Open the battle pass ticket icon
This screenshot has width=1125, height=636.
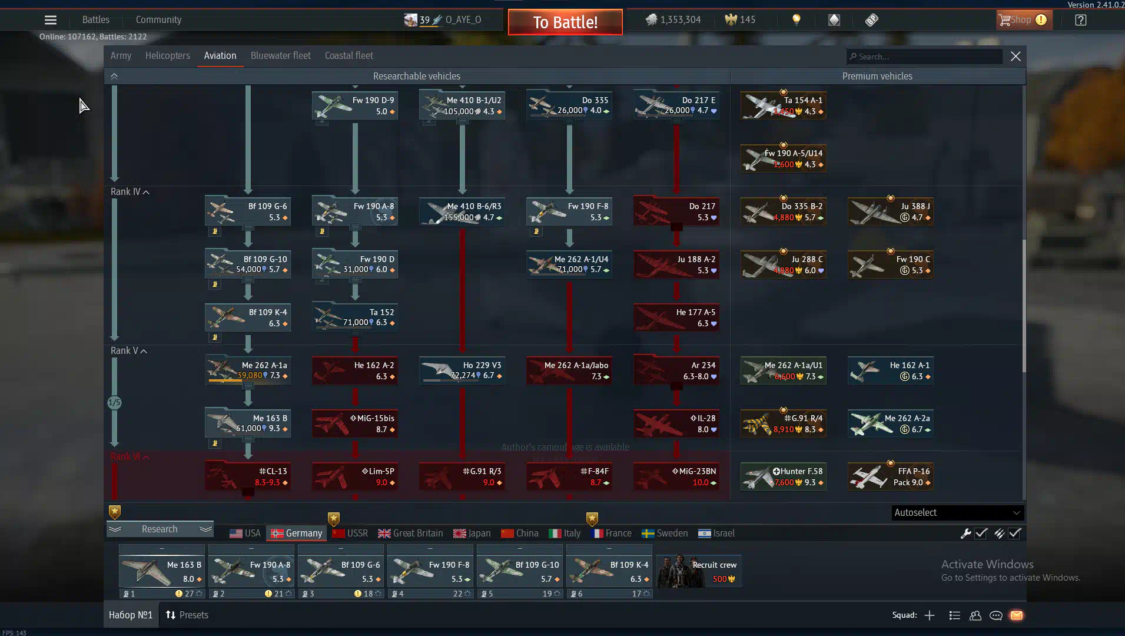click(x=872, y=20)
